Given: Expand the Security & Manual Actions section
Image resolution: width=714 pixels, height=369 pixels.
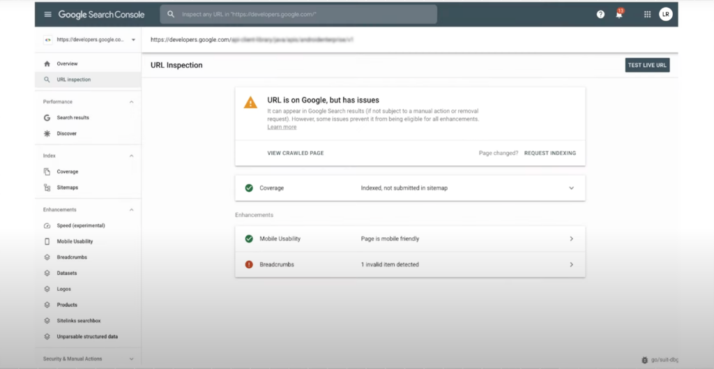Looking at the screenshot, I should [x=132, y=359].
